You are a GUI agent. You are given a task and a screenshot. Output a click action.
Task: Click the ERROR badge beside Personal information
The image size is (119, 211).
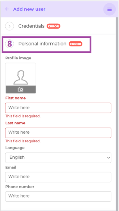click(x=75, y=44)
